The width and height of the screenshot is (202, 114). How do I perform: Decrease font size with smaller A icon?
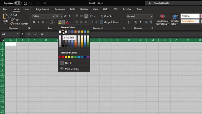tap(70, 16)
